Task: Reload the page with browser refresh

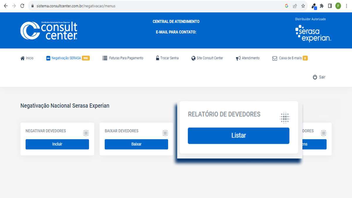Action: coord(22,6)
